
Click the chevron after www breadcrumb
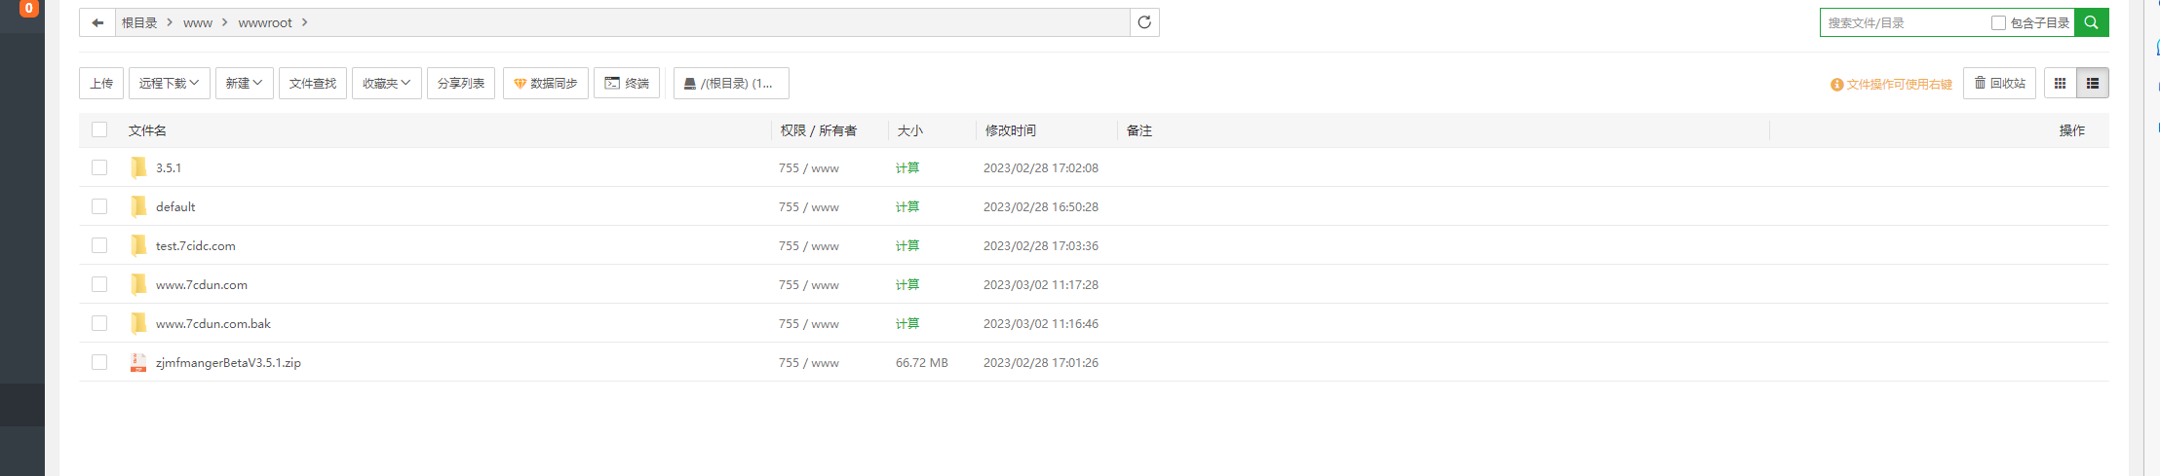225,22
